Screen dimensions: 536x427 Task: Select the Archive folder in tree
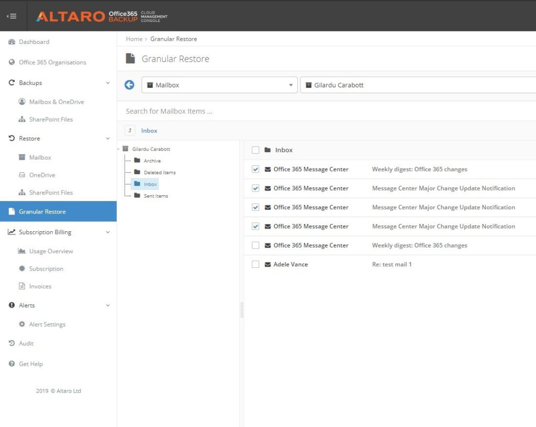click(152, 161)
